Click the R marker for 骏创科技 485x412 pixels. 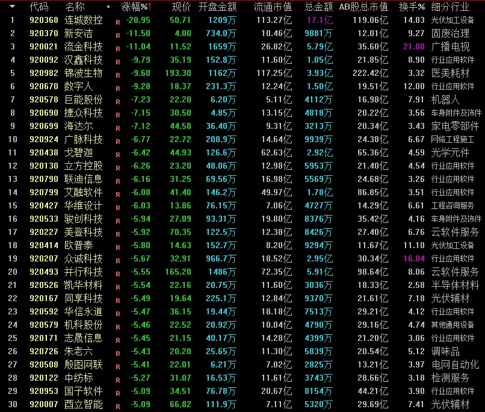click(118, 221)
